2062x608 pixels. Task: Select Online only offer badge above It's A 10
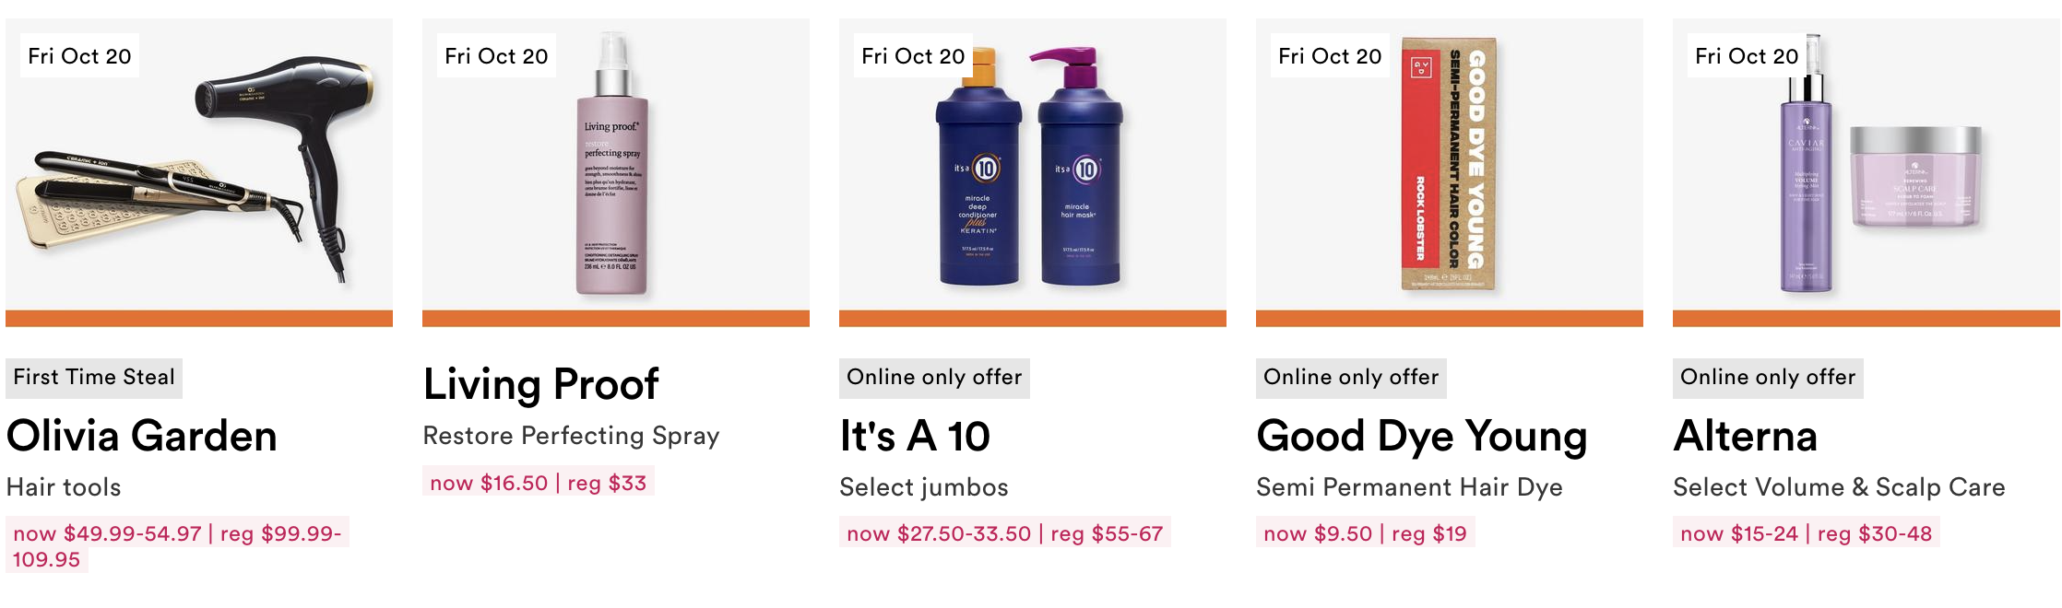tap(934, 378)
